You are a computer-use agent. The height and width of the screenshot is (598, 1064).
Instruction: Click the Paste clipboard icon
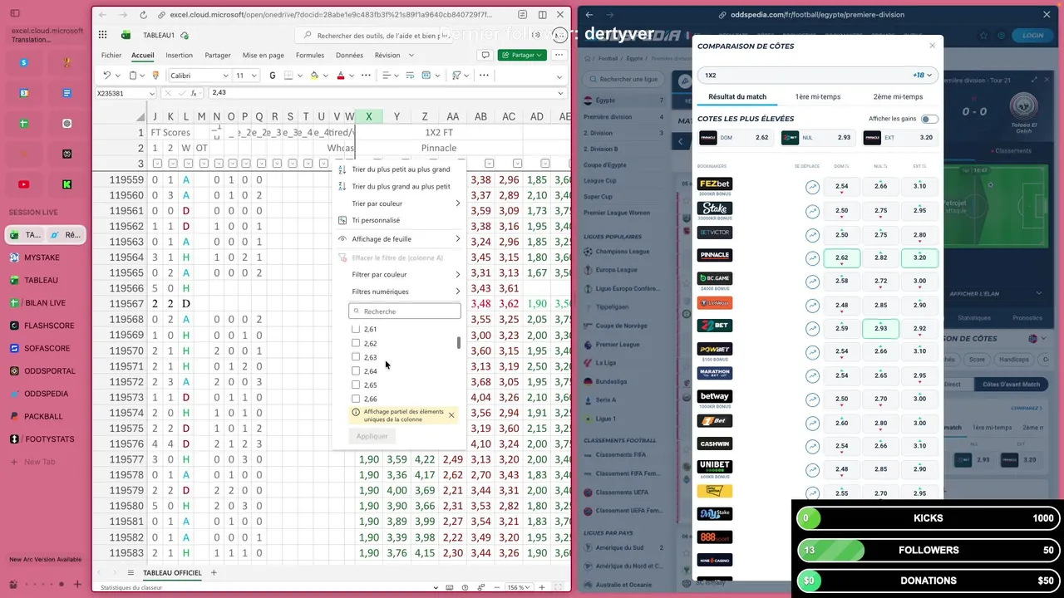click(133, 76)
